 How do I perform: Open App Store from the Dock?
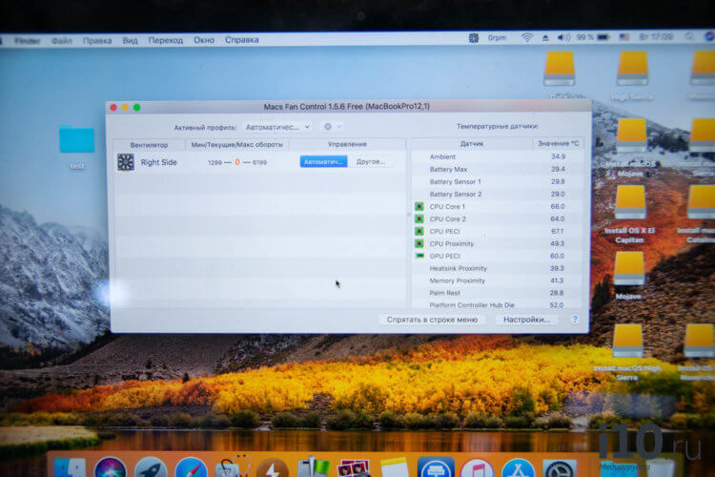click(x=518, y=467)
